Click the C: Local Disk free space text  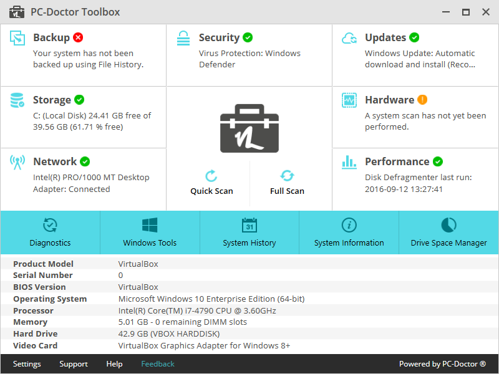pos(92,121)
